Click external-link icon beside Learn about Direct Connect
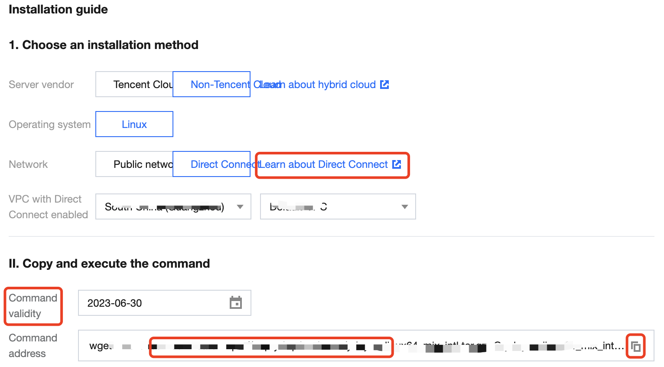This screenshot has height=367, width=664. coord(397,164)
